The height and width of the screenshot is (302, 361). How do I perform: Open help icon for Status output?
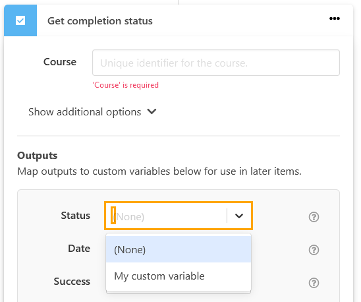point(314,217)
